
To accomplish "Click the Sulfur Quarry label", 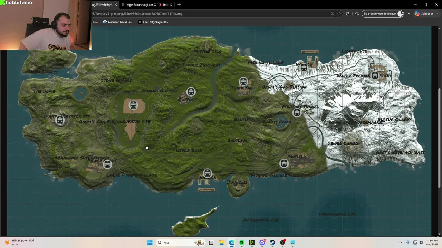I will (x=395, y=120).
